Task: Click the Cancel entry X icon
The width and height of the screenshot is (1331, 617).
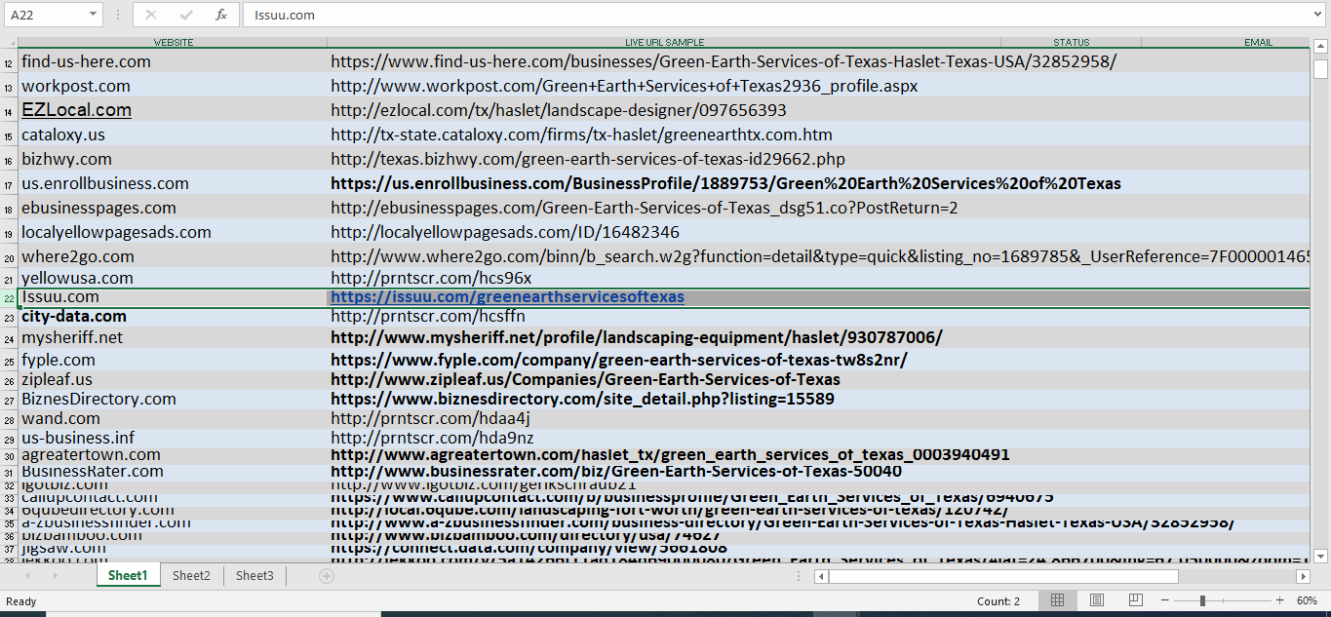Action: (x=151, y=15)
